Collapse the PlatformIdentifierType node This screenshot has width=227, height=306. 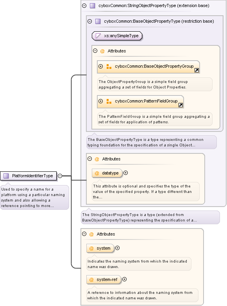click(60, 176)
